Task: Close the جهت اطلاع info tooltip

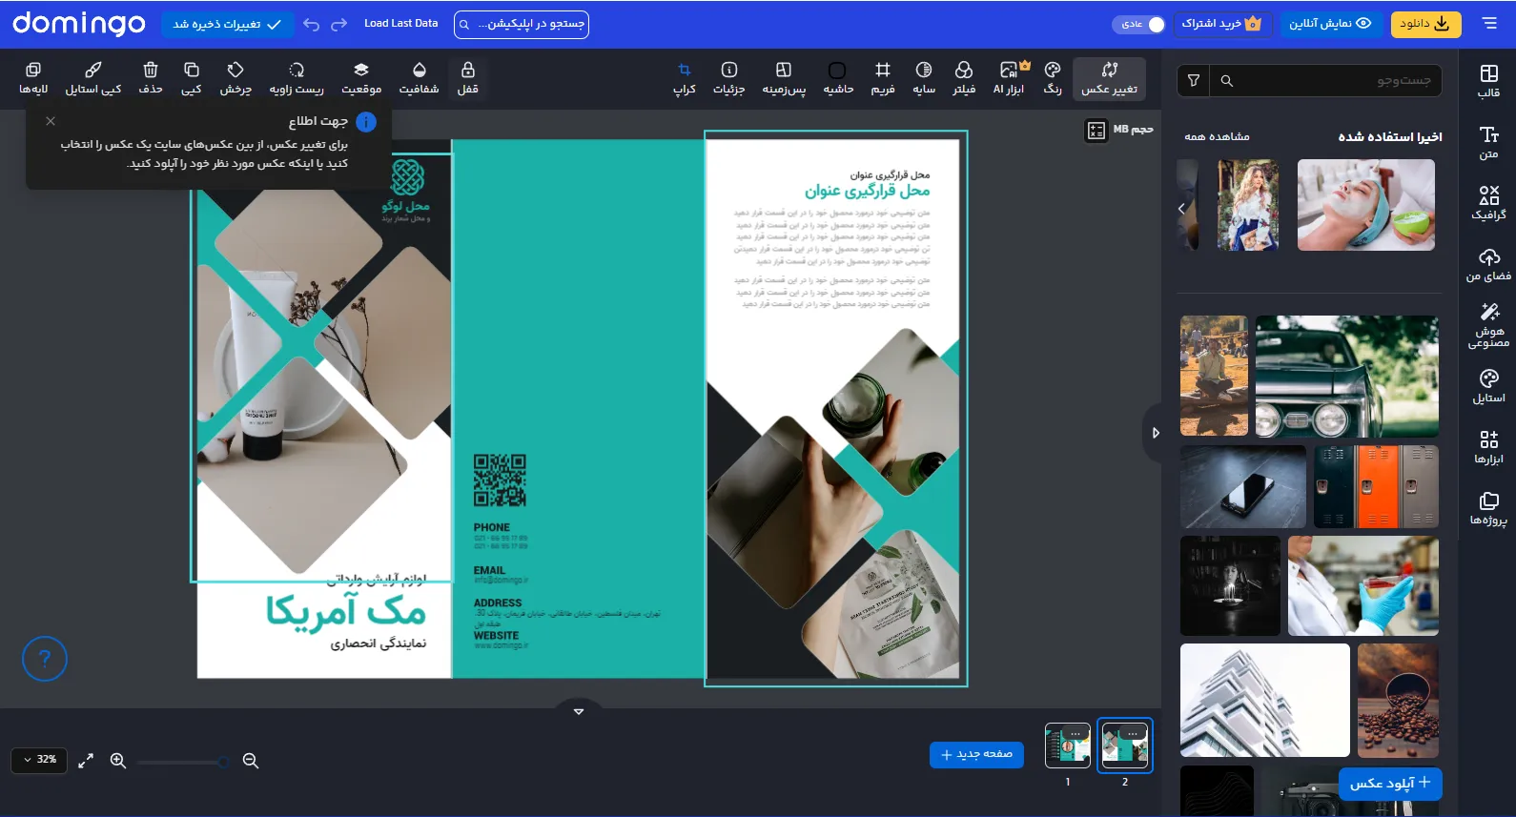Action: tap(51, 121)
